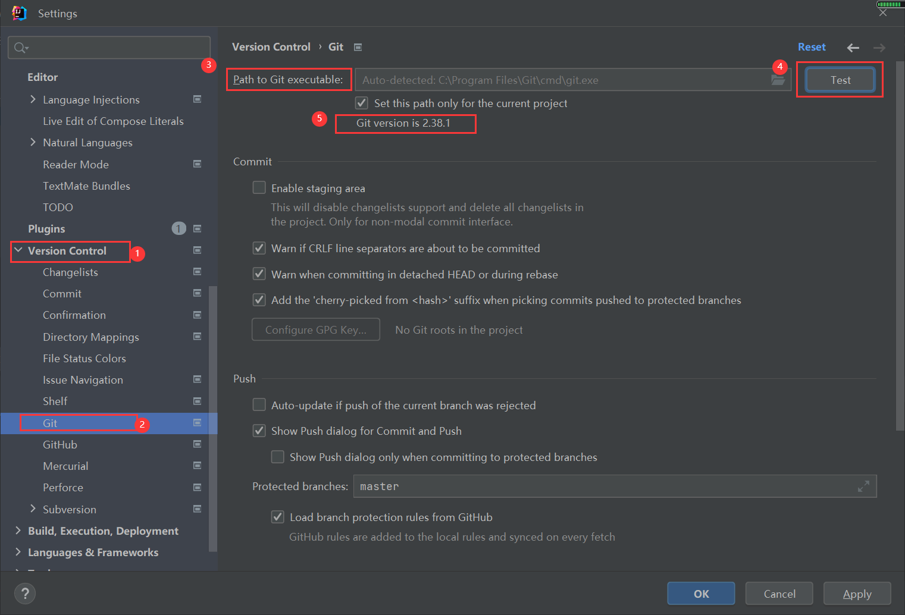Viewport: 905px width, 615px height.
Task: Click project icon next to GitHub
Action: click(197, 444)
